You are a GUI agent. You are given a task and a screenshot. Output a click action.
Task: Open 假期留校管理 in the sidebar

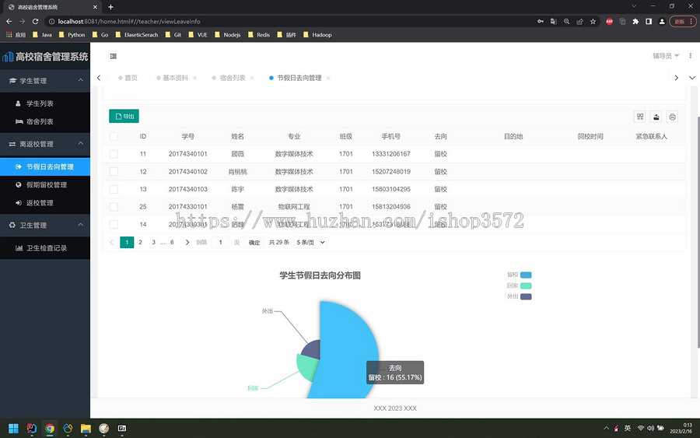pyautogui.click(x=45, y=185)
